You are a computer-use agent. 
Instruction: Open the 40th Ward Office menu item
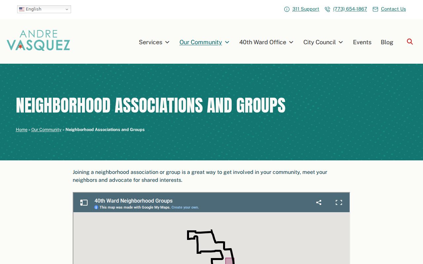coord(263,42)
